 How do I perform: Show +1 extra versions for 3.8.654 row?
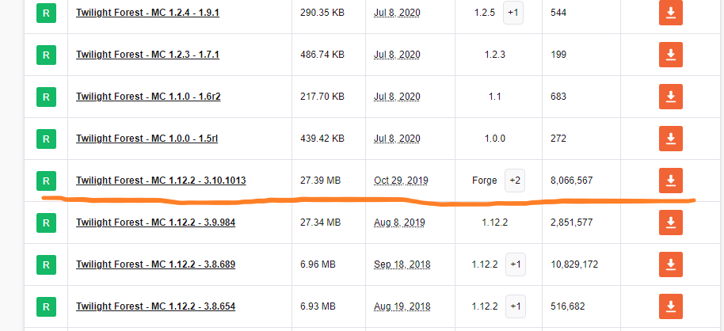515,306
